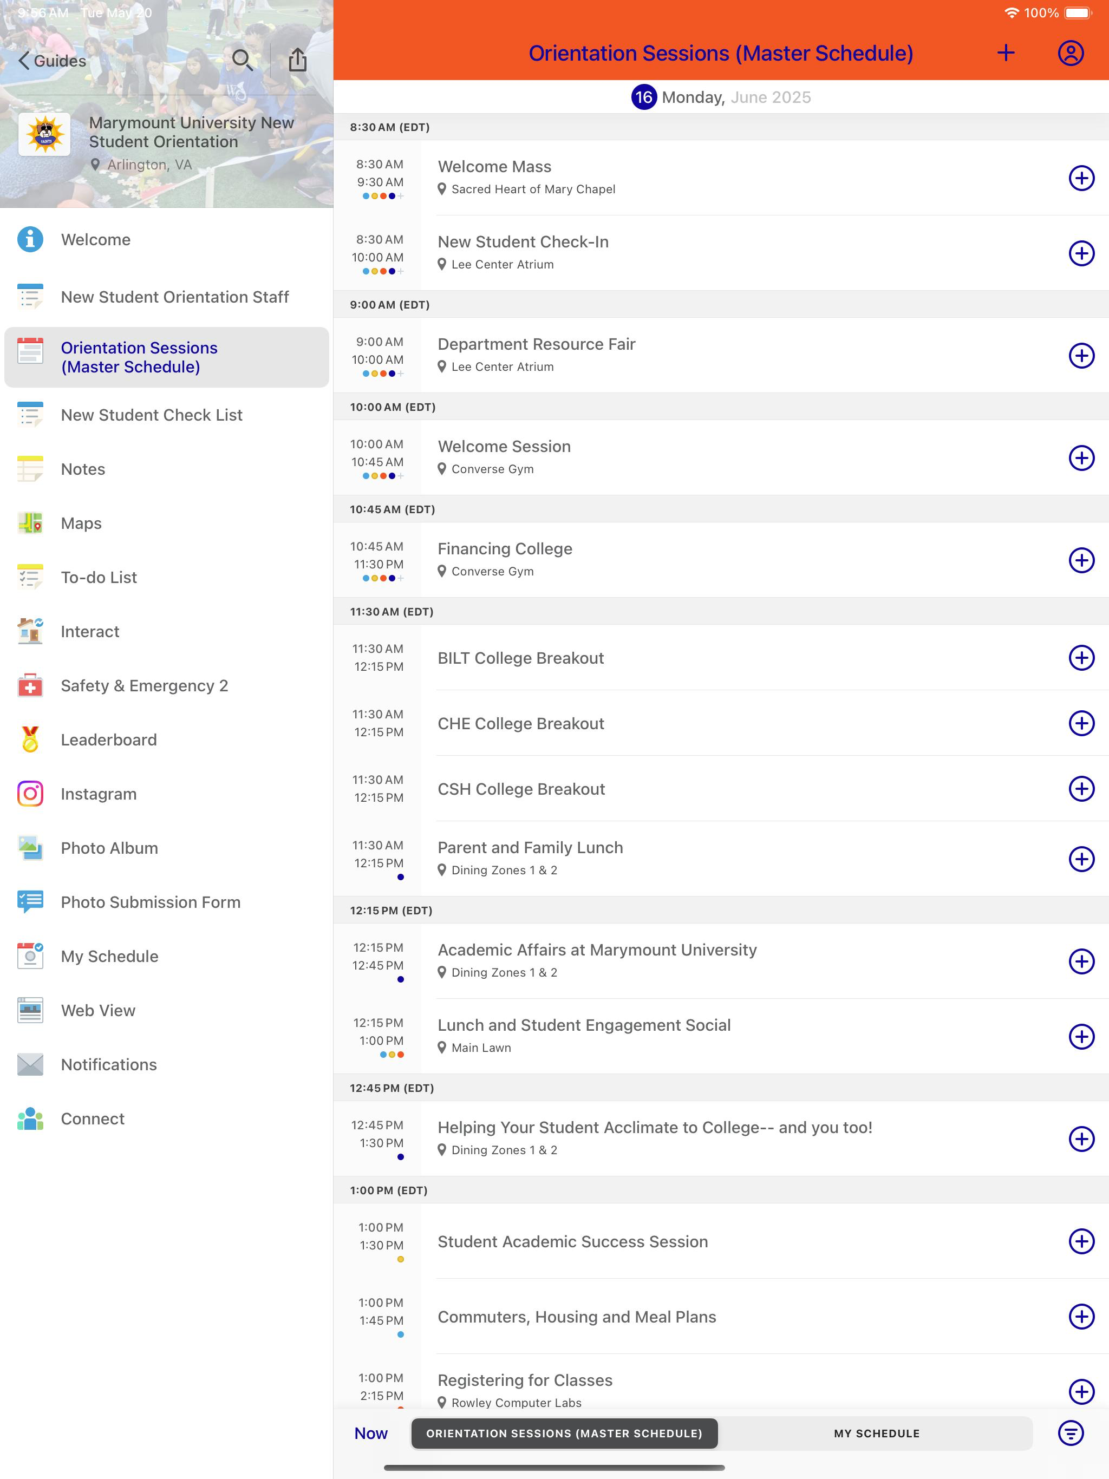
Task: Open My Schedule sidebar icon
Action: [30, 956]
